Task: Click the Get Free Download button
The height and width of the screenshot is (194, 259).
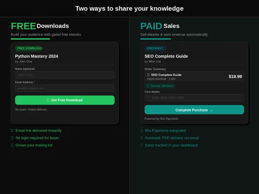Action: tap(65, 100)
